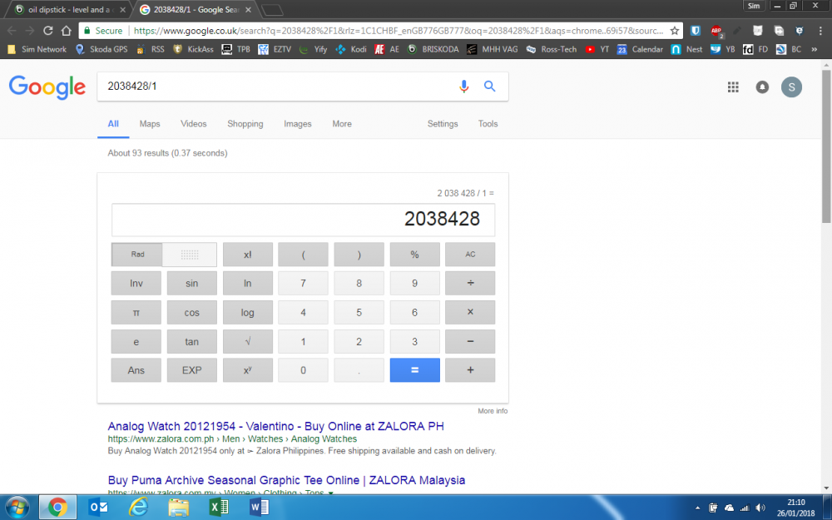The width and height of the screenshot is (832, 520).
Task: Toggle the Rad angle mode
Action: [x=137, y=254]
